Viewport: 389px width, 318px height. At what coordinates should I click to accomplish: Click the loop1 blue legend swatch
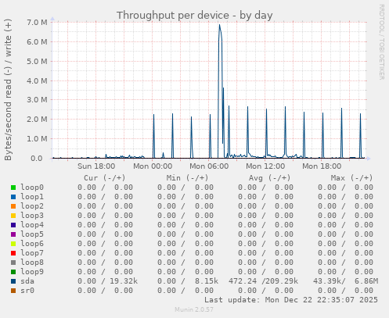tap(13, 197)
